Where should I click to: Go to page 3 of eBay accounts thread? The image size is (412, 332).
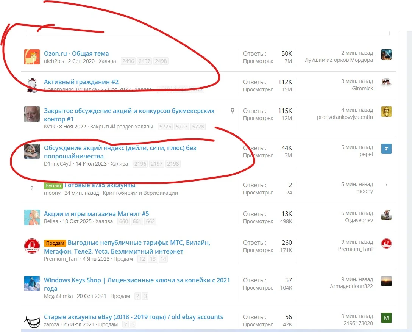[x=133, y=324]
